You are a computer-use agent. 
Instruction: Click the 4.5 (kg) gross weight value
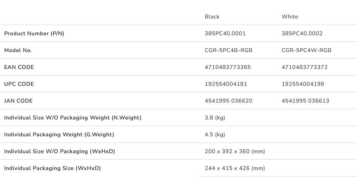[x=215, y=135]
